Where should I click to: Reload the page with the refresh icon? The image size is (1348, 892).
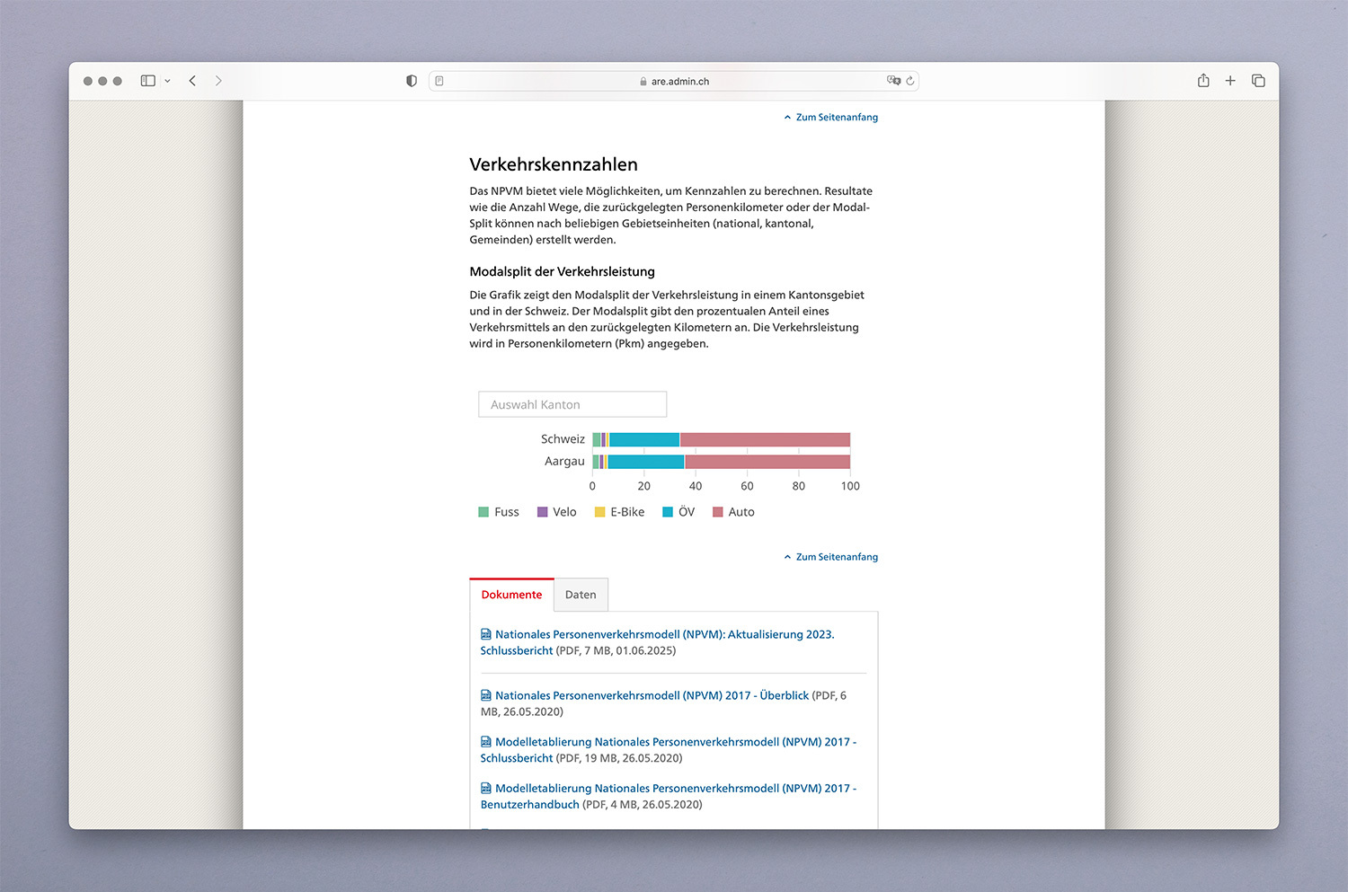pos(910,81)
